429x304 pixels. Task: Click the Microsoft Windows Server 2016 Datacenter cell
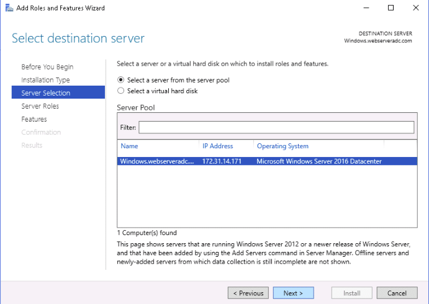pos(318,161)
